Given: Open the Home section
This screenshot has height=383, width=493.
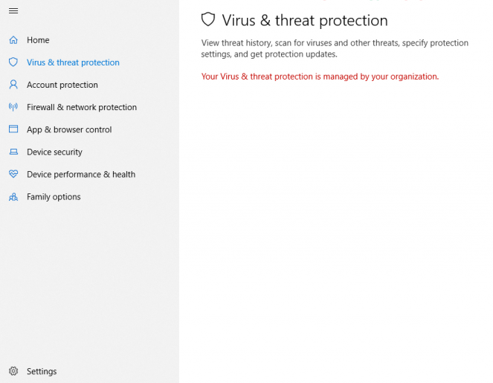Looking at the screenshot, I should coord(38,40).
